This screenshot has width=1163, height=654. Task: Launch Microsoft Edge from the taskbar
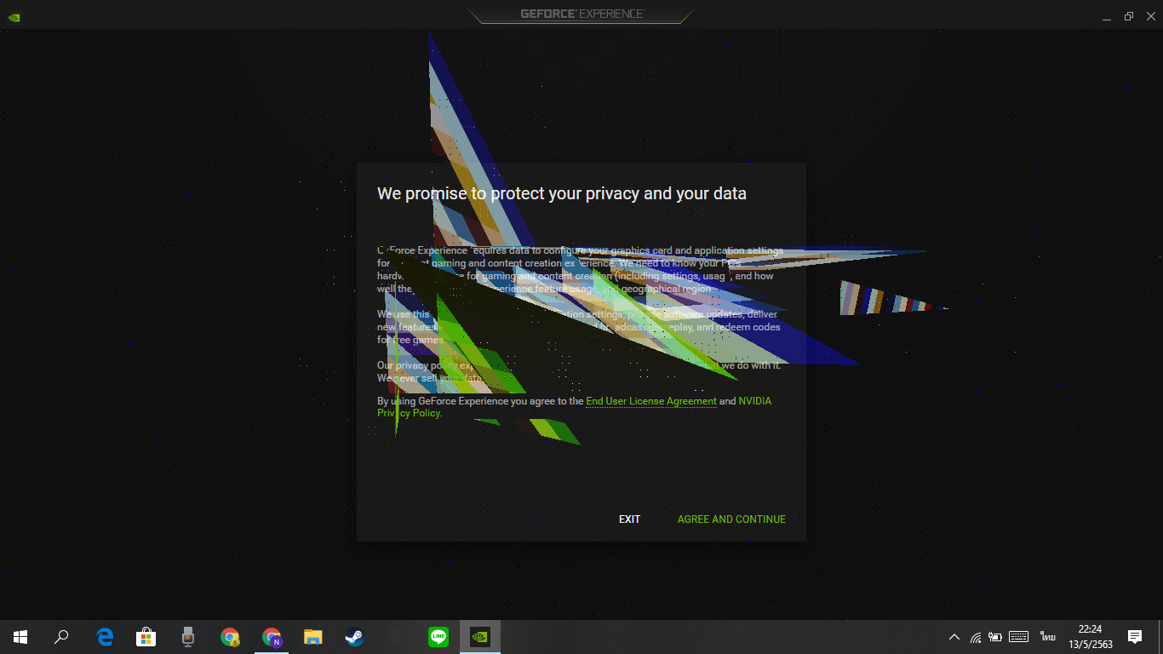click(105, 637)
